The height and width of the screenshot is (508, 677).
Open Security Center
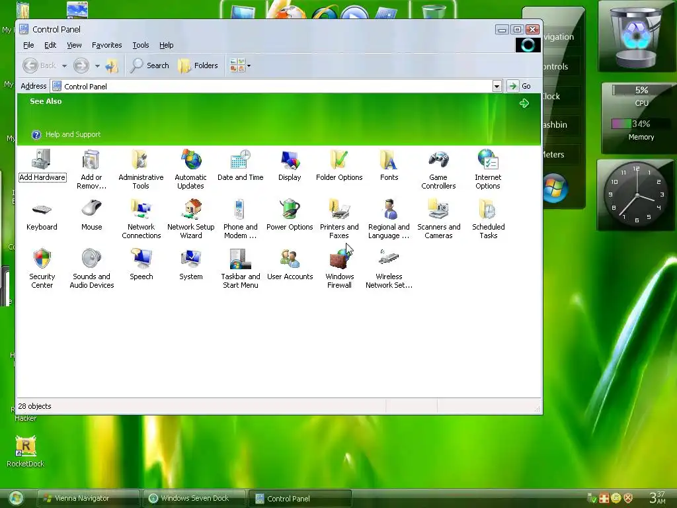point(42,269)
